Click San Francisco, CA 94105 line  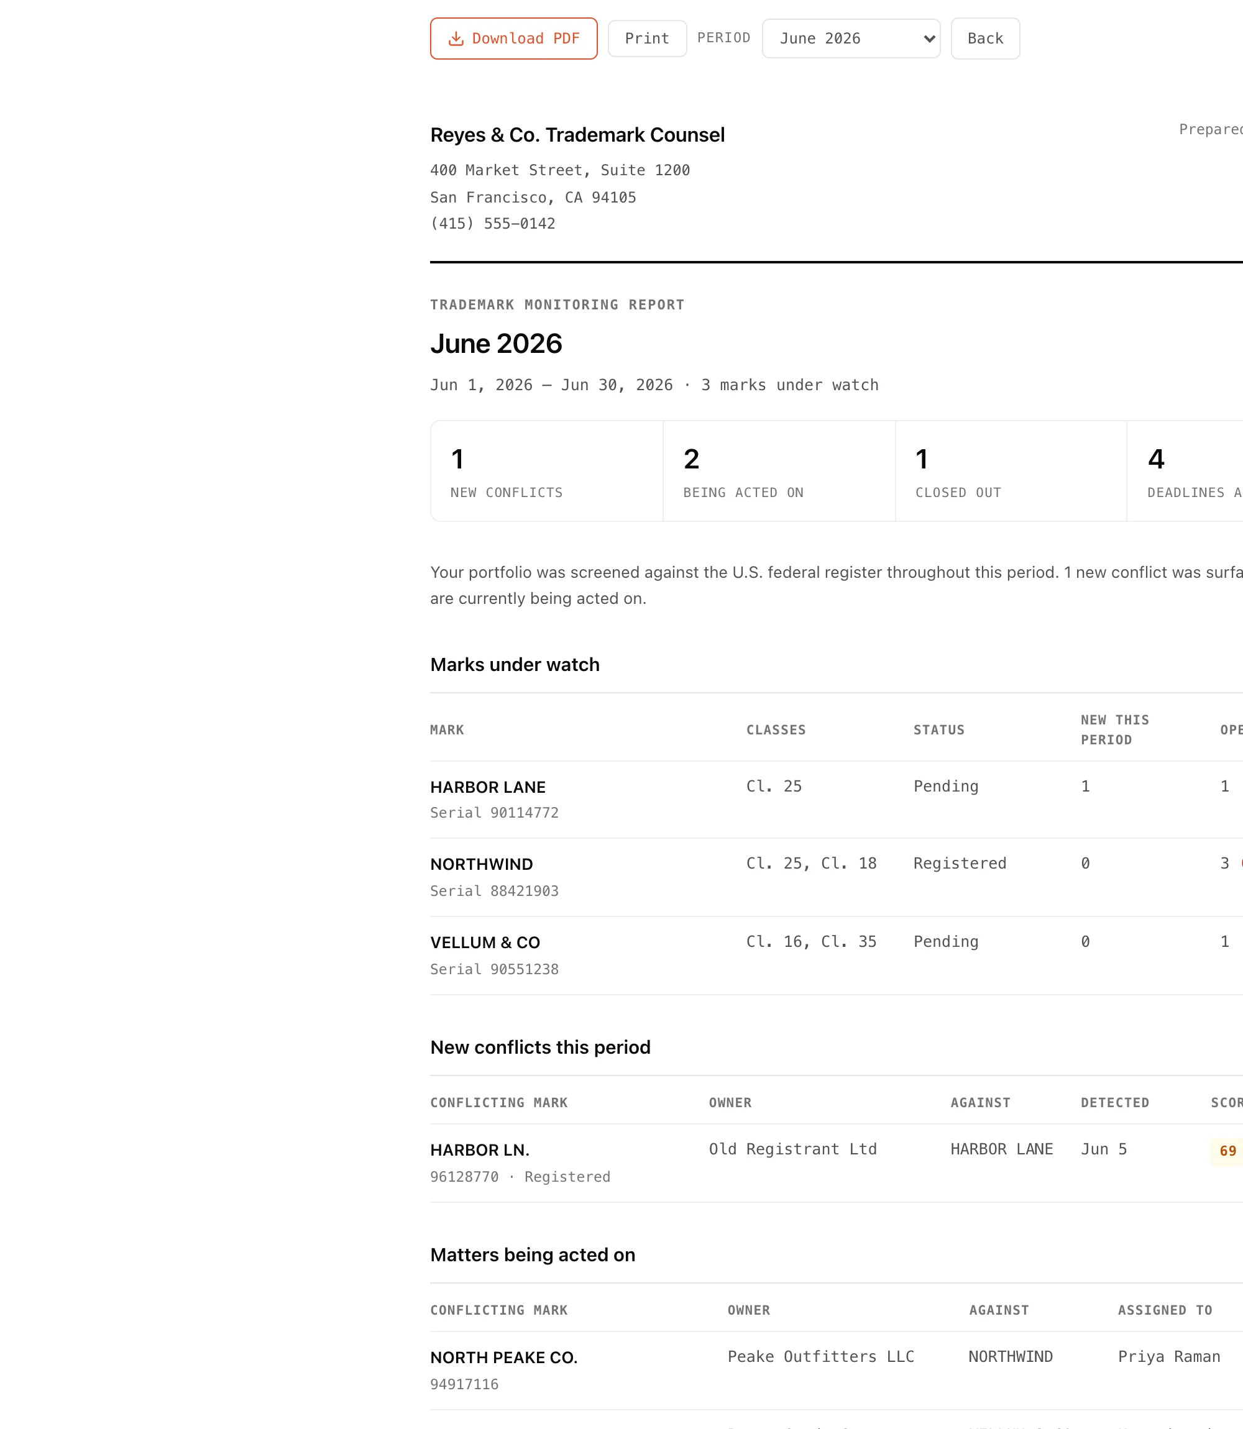pos(533,198)
